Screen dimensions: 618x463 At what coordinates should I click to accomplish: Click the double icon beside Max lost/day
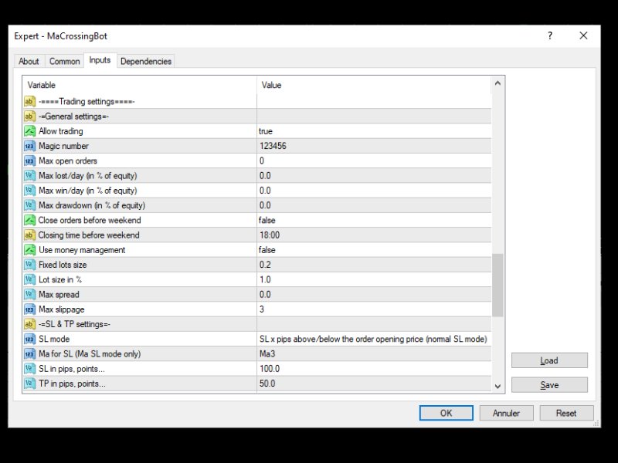pyautogui.click(x=29, y=176)
